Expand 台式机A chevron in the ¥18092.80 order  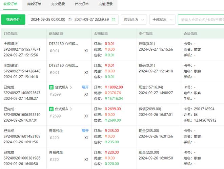click(71, 87)
